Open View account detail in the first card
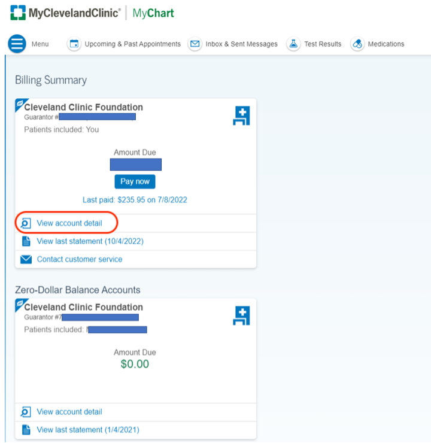431x443 pixels. [x=69, y=223]
